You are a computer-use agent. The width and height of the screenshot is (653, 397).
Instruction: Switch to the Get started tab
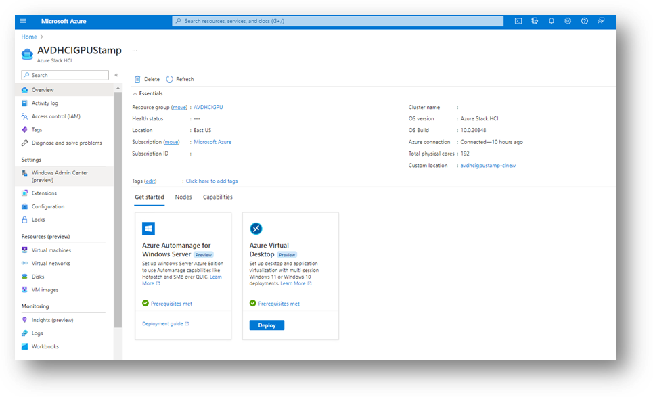point(150,197)
